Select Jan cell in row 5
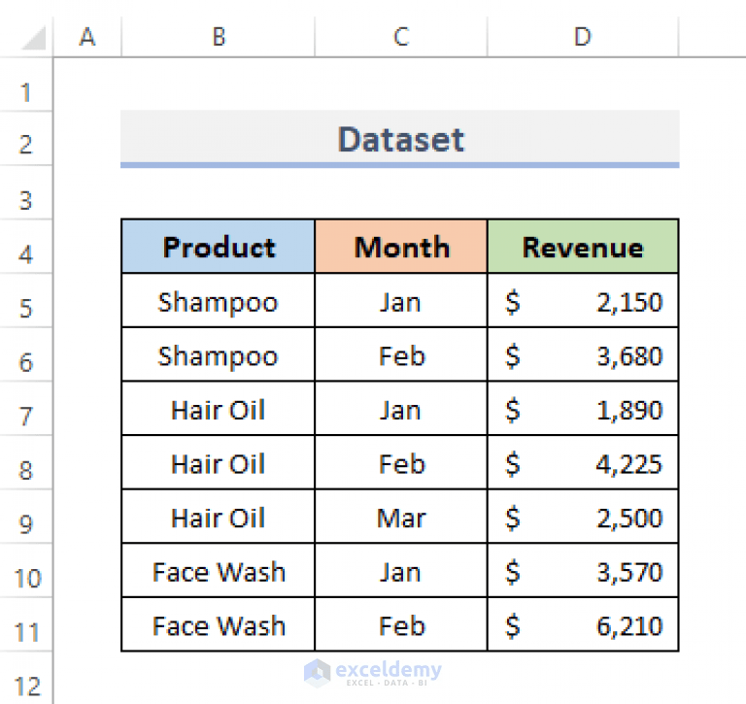746x704 pixels. tap(401, 301)
